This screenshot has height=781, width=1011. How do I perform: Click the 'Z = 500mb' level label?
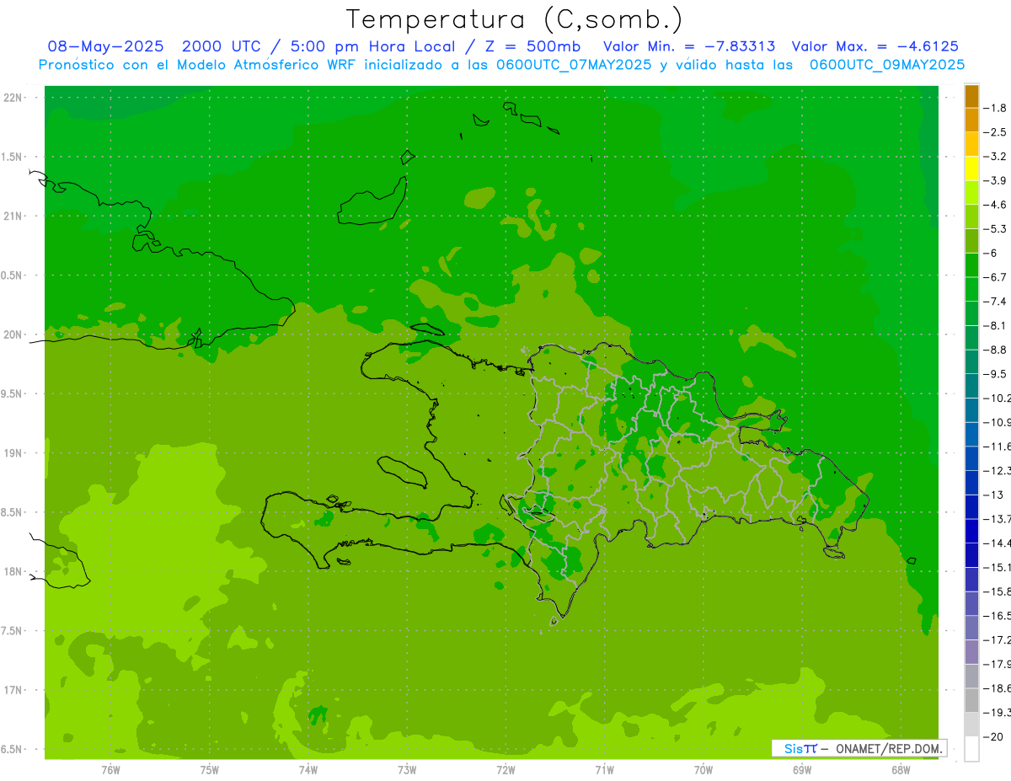click(x=531, y=46)
